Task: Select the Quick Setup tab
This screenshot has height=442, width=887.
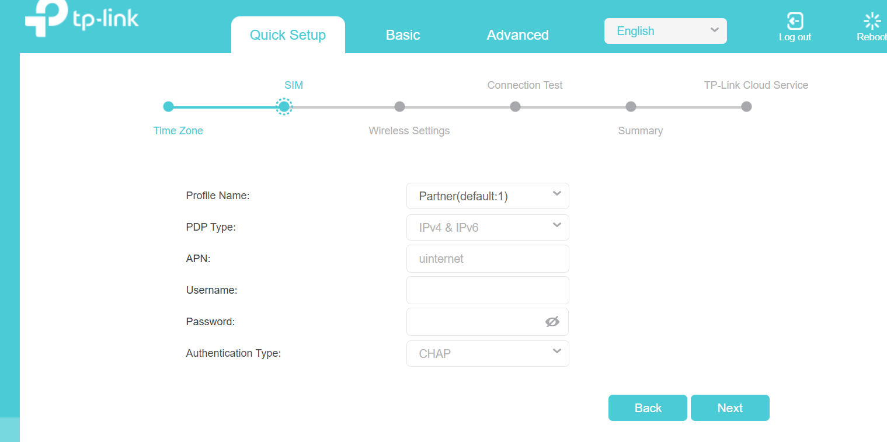Action: tap(288, 35)
